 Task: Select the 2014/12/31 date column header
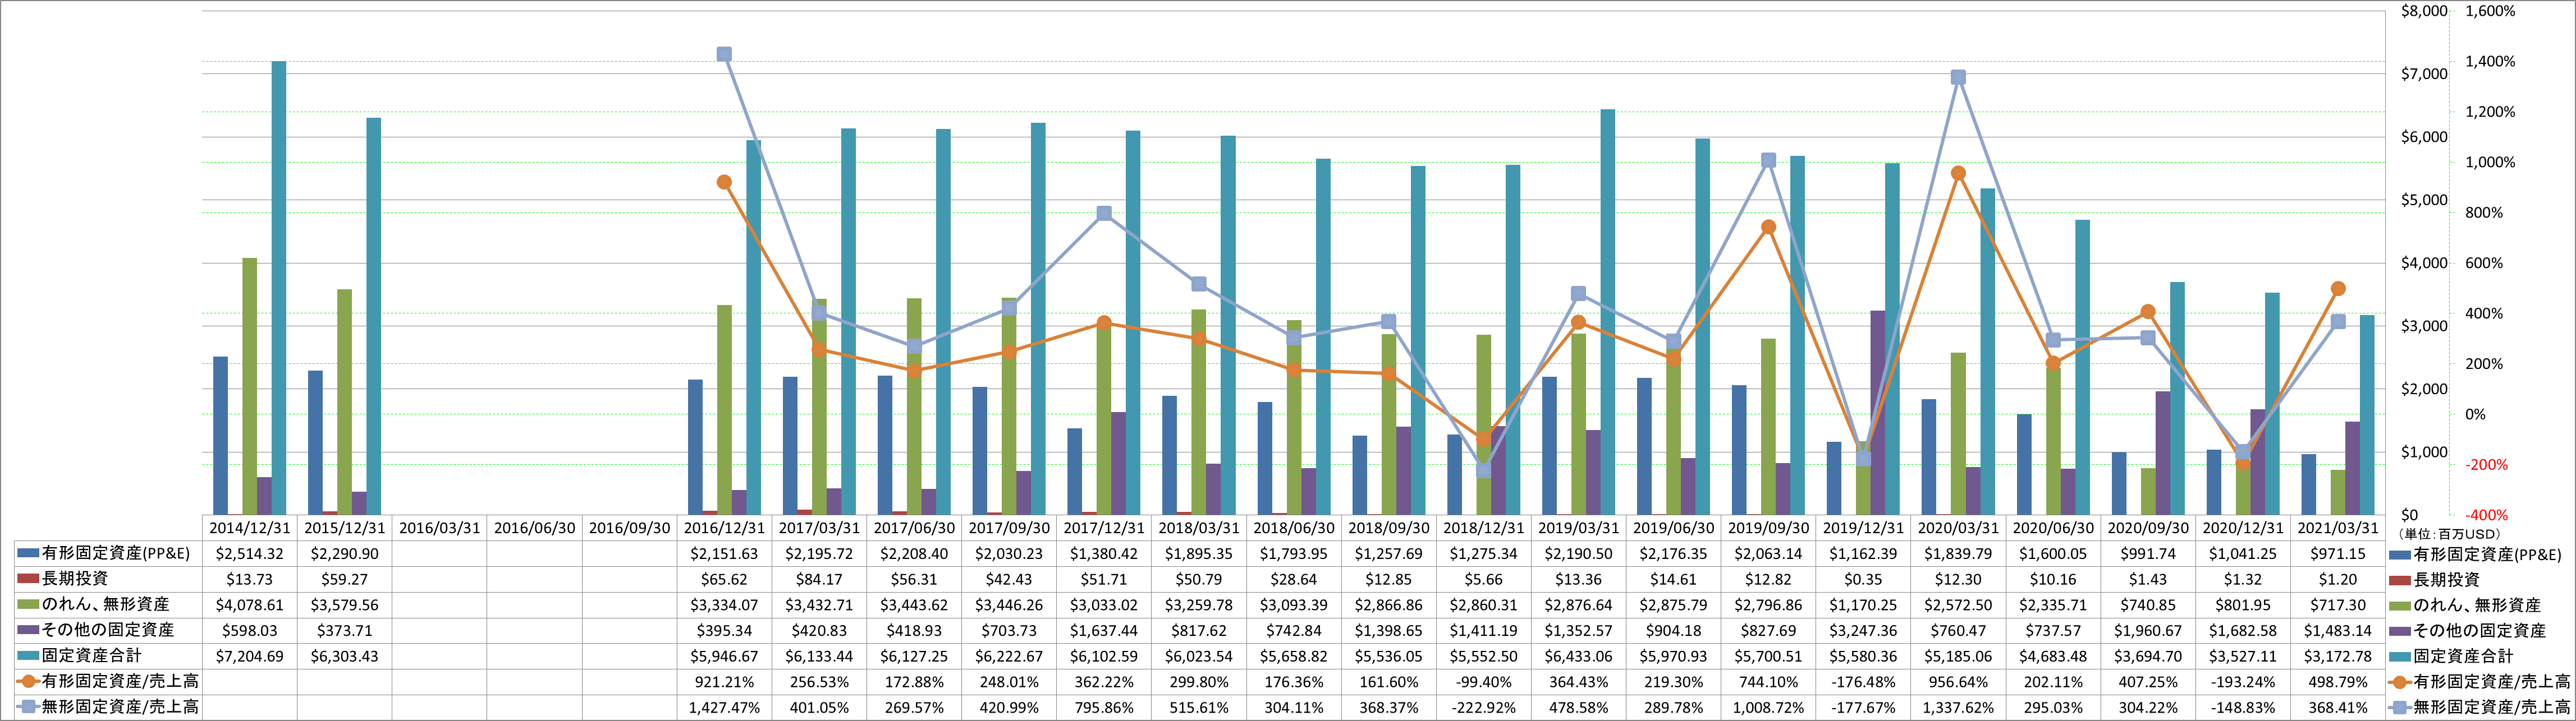point(249,528)
